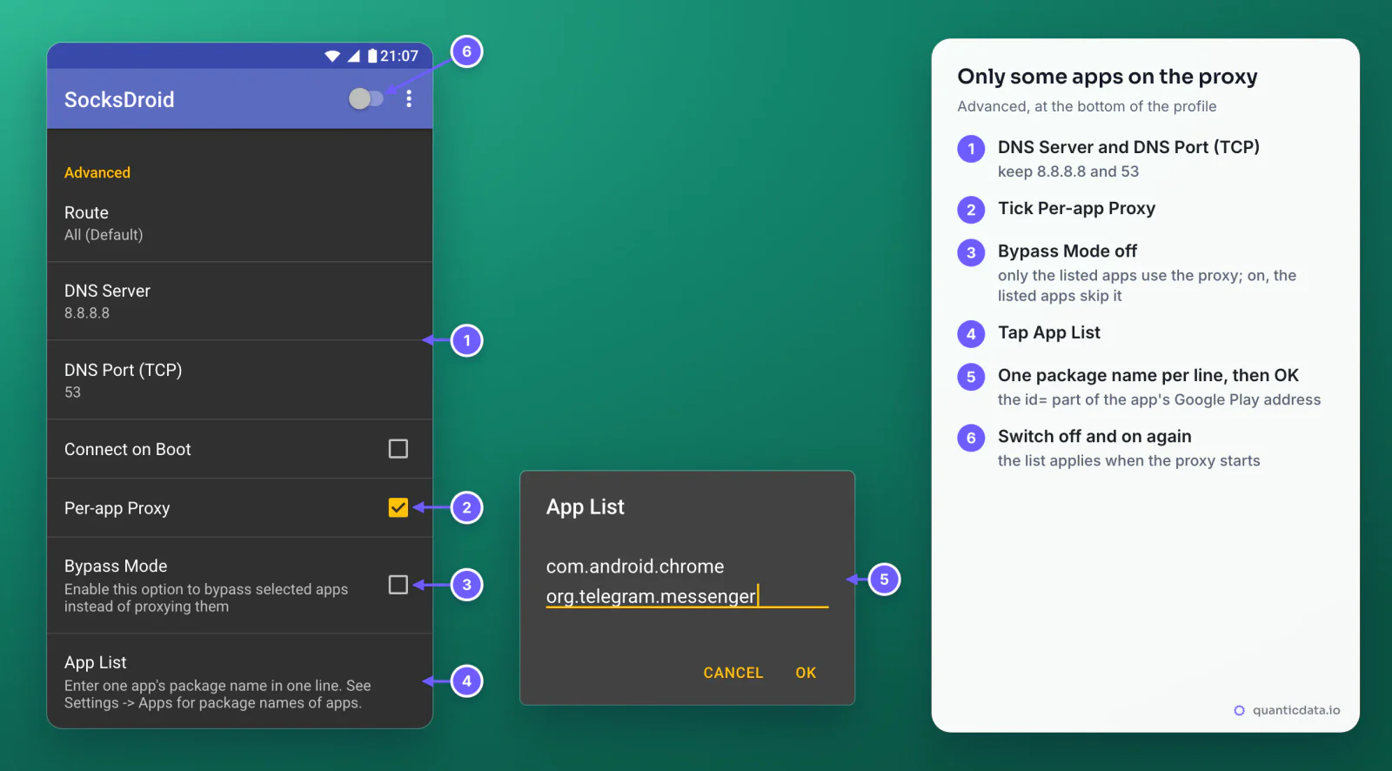
Task: Untick the Per-app Proxy checkbox
Action: [x=398, y=507]
